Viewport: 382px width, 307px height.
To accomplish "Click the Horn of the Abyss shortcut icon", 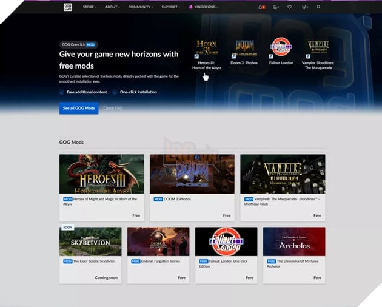I will point(207,49).
